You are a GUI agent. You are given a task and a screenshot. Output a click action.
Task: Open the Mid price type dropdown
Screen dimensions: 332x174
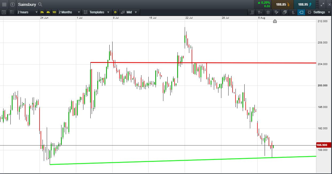pyautogui.click(x=132, y=12)
